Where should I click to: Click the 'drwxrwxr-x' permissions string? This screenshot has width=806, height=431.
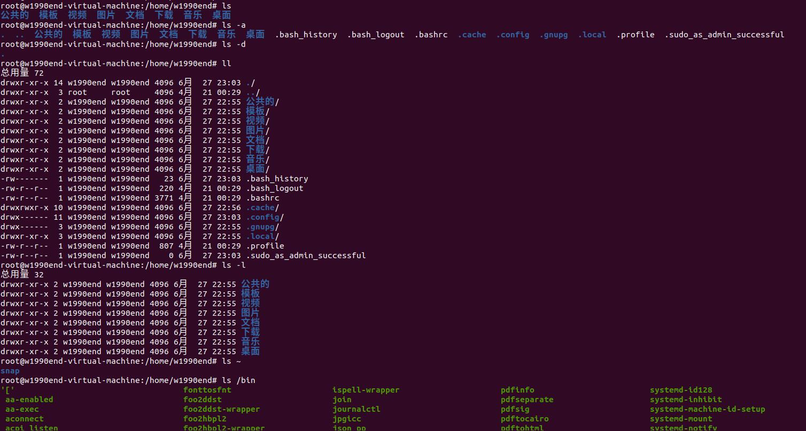point(25,207)
